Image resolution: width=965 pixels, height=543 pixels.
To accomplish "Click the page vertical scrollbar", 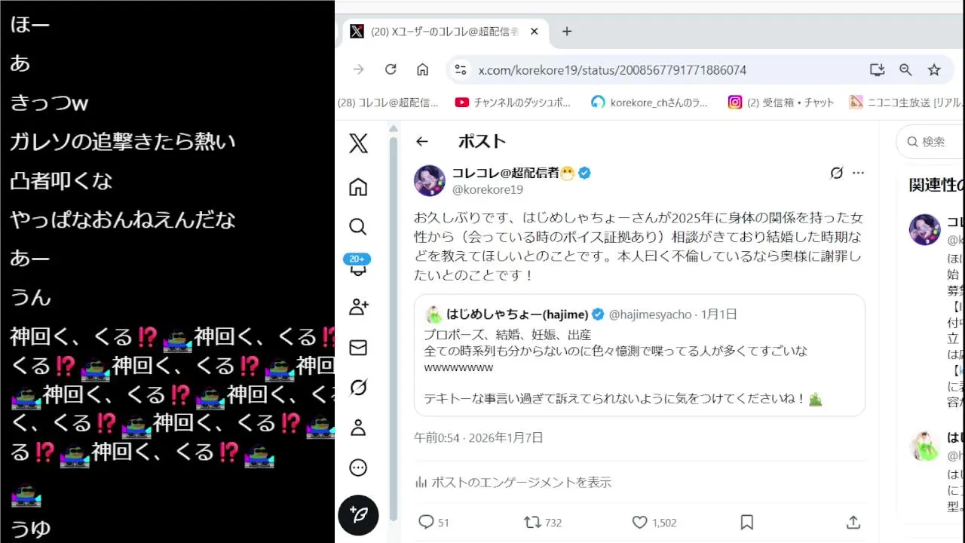I will pos(393,324).
